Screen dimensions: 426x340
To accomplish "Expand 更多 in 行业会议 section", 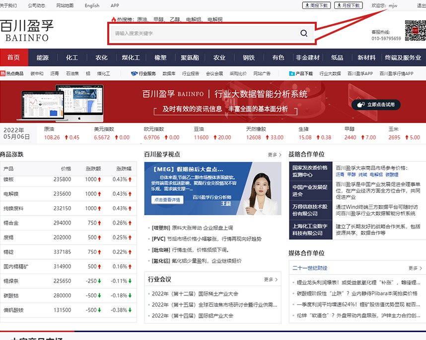I will click(x=271, y=280).
